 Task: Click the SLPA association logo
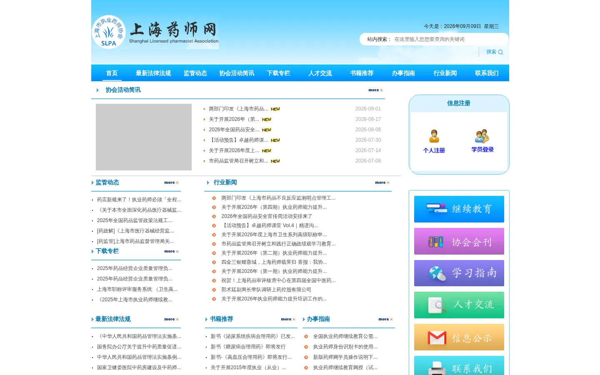[x=109, y=32]
